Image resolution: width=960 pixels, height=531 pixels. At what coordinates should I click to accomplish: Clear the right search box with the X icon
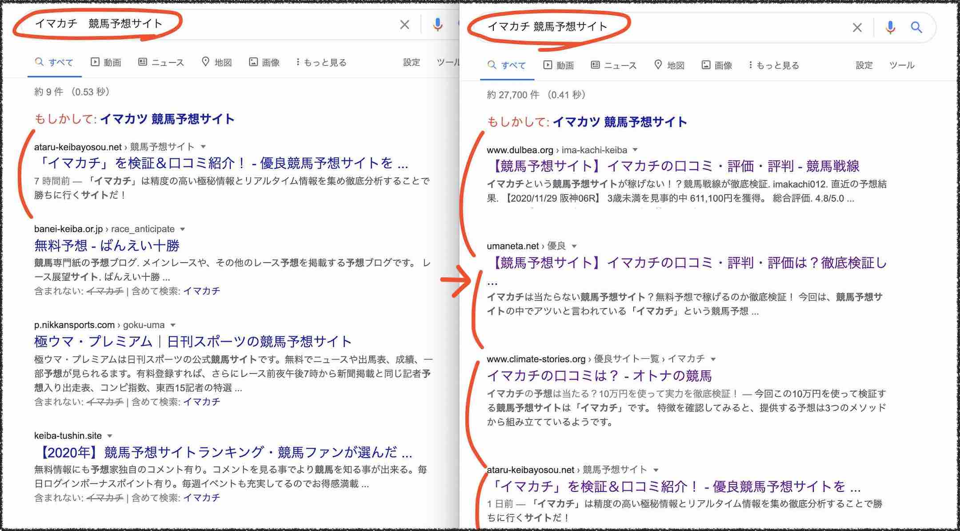[x=858, y=28]
